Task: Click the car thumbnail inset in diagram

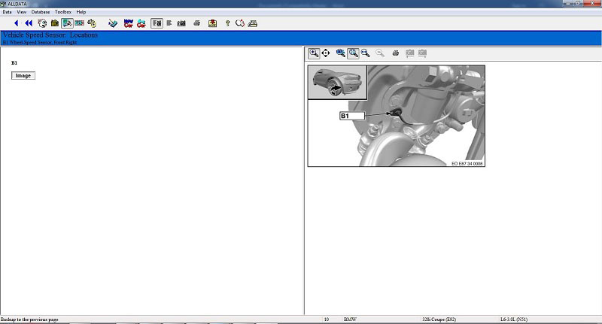Action: 337,83
